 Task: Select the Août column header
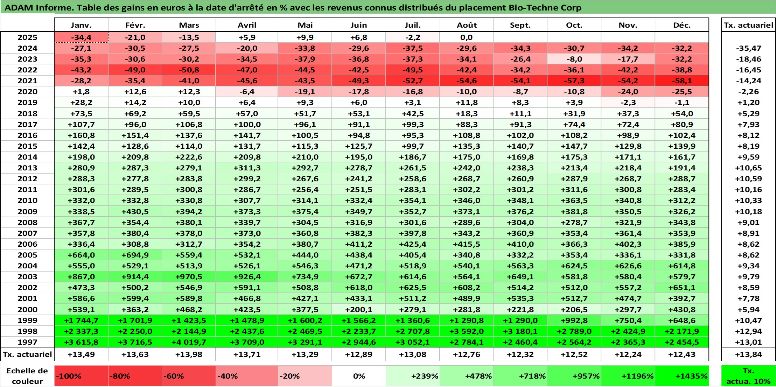point(467,25)
